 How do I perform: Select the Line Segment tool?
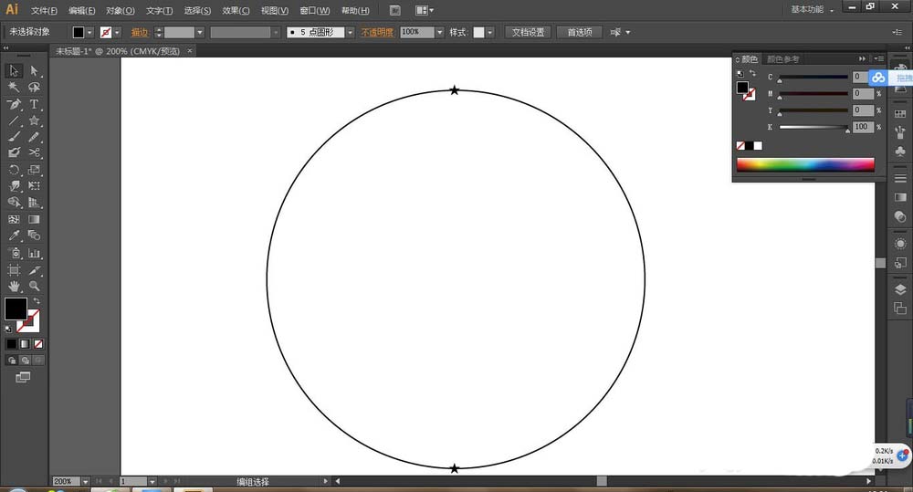[x=14, y=120]
